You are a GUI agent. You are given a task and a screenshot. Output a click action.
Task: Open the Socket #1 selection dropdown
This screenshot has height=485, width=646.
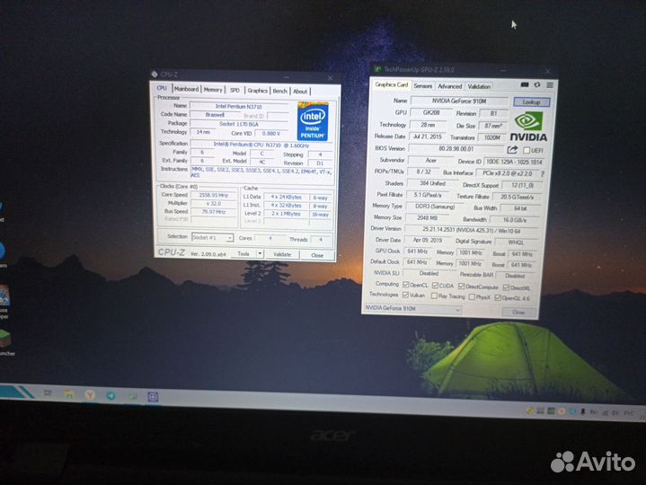[x=213, y=237]
